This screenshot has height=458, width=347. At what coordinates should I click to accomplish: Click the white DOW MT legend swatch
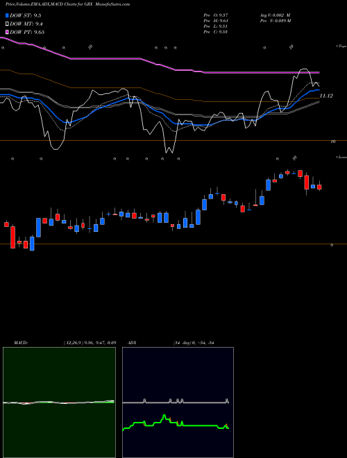7,24
